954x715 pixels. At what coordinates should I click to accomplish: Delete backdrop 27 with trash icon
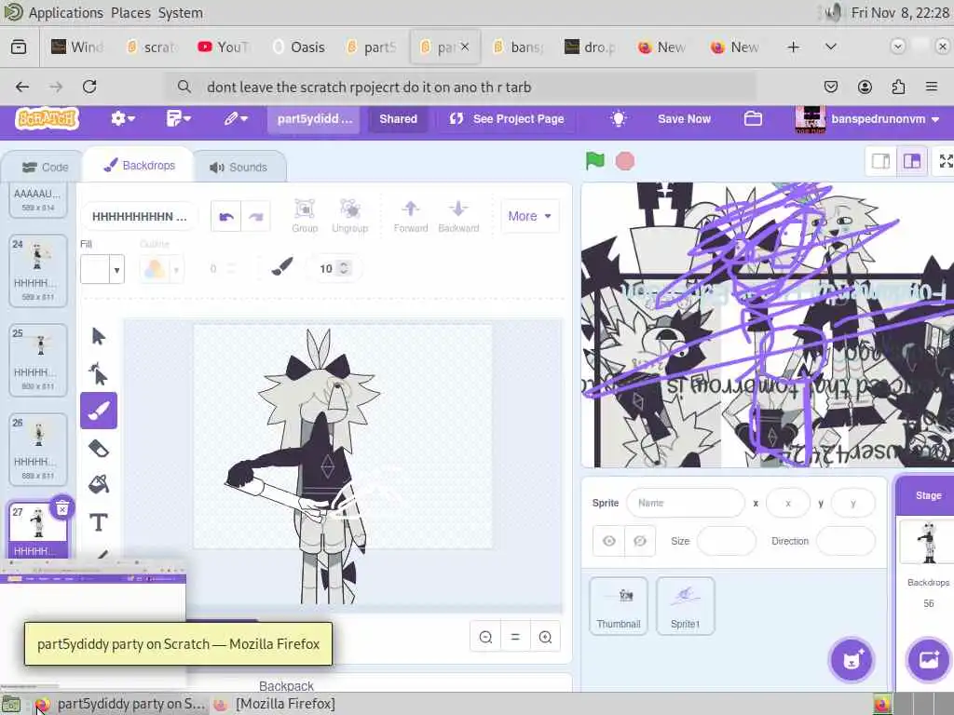coord(62,508)
